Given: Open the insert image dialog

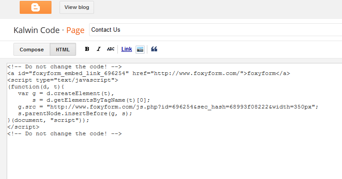Looking at the screenshot, I should 140,49.
